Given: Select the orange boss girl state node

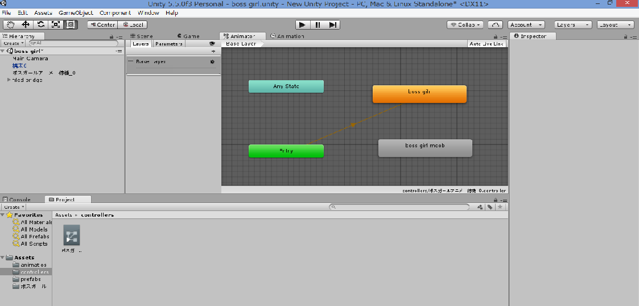Looking at the screenshot, I should point(419,94).
